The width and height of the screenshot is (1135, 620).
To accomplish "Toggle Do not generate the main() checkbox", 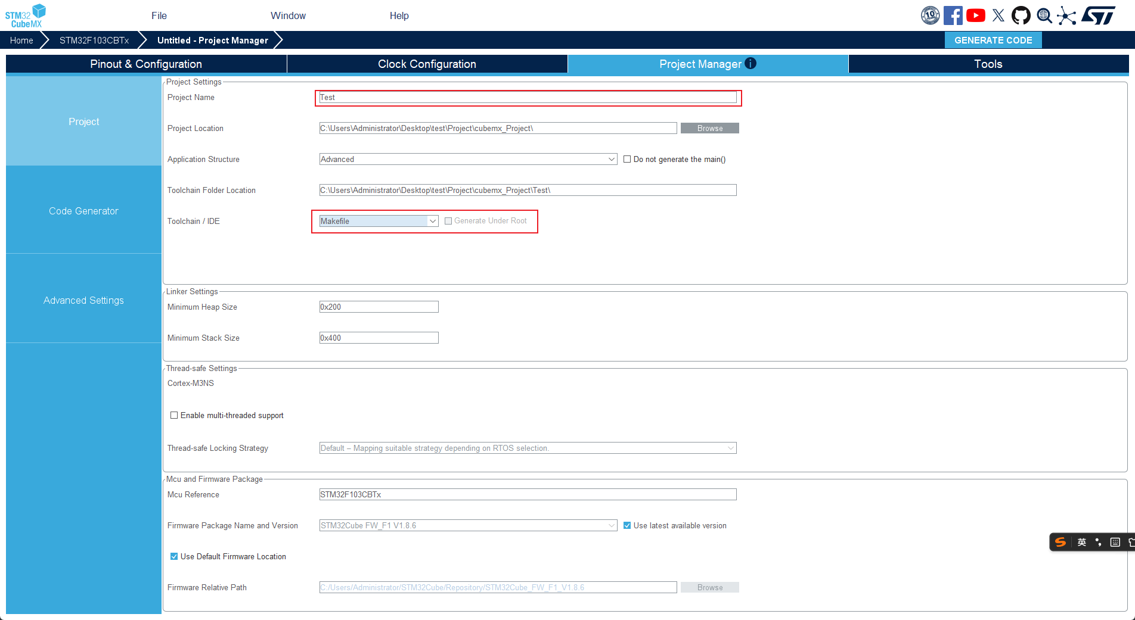I will pos(627,159).
